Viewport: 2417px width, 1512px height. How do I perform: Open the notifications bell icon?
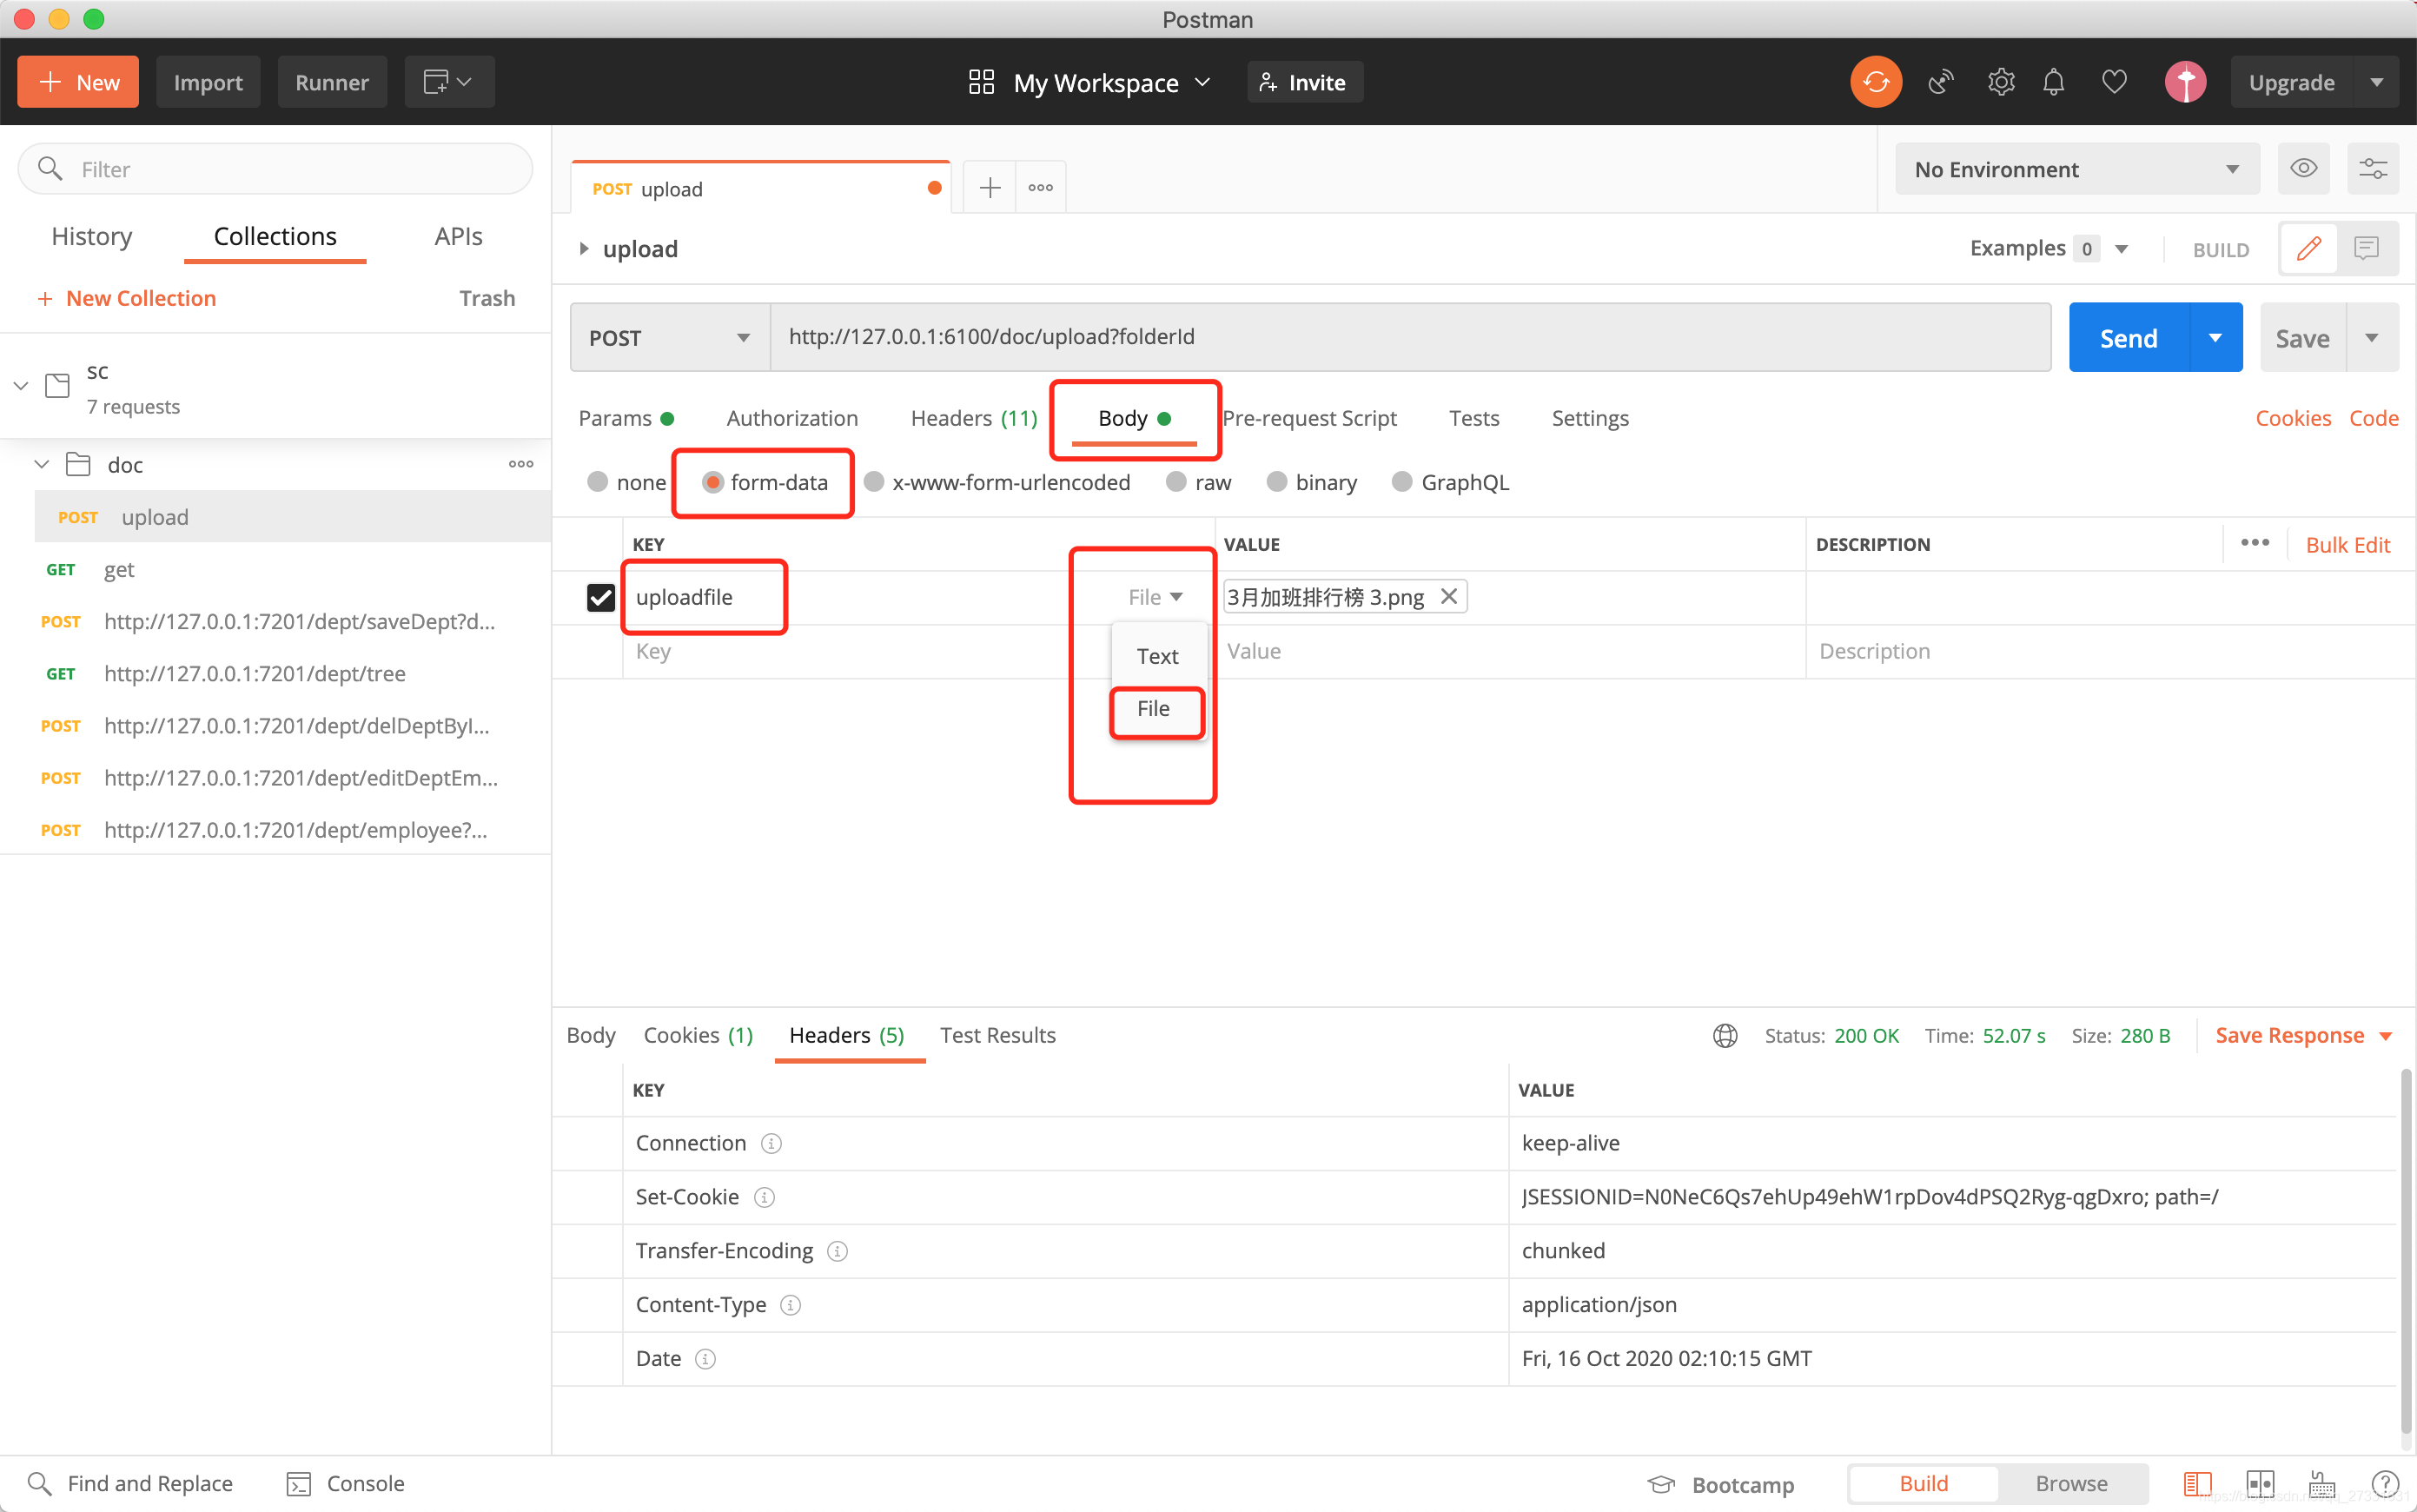[x=2053, y=82]
